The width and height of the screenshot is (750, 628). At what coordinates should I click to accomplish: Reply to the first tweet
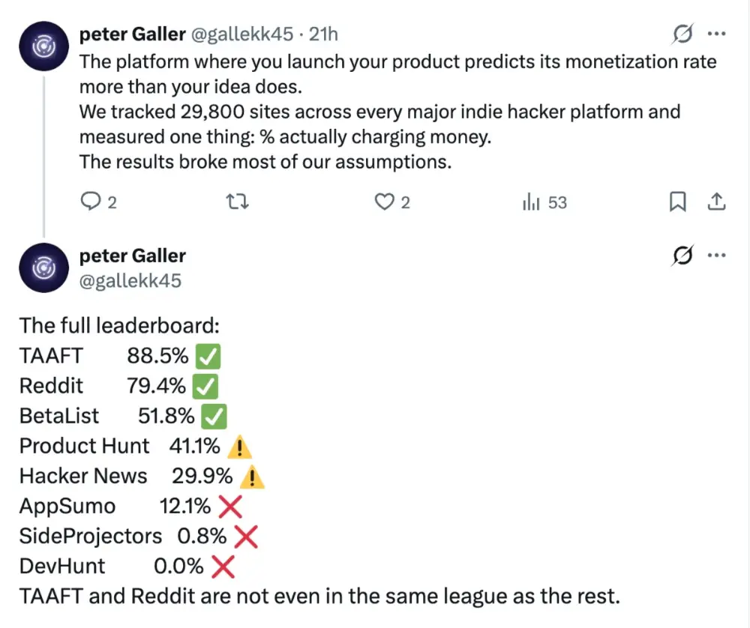coord(90,202)
